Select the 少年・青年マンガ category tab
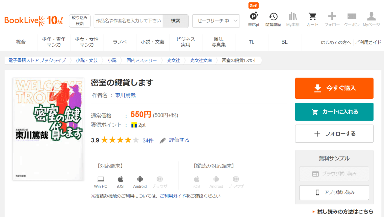384x217 pixels. pyautogui.click(x=54, y=42)
